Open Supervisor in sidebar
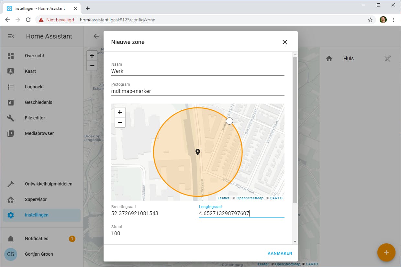 pyautogui.click(x=36, y=199)
